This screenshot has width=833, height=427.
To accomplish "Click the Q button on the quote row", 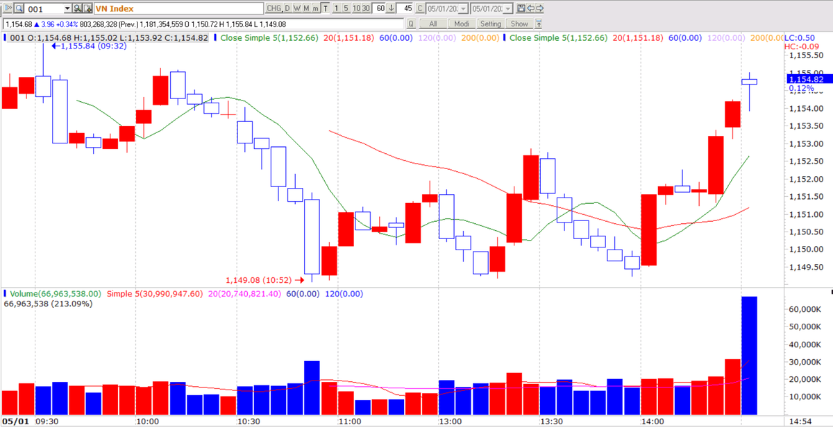I will [x=410, y=24].
